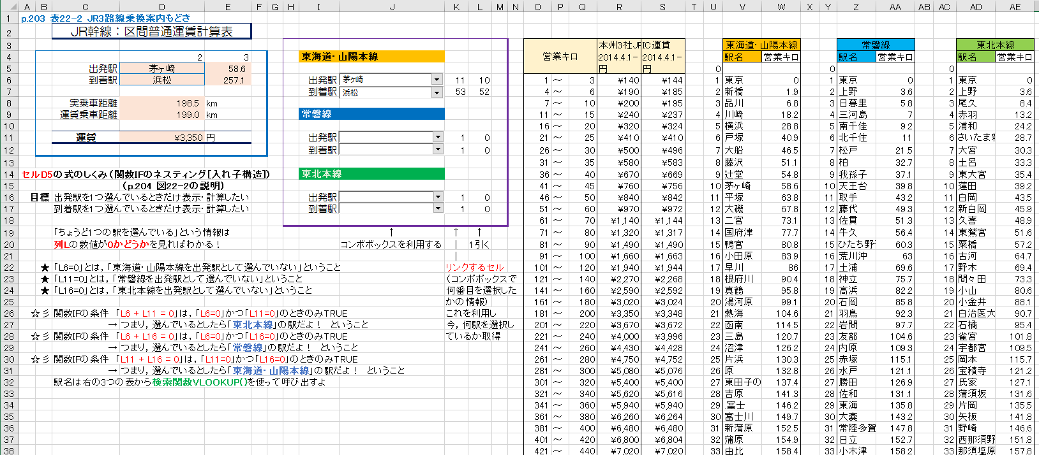The height and width of the screenshot is (455, 1039).
Task: Click the station cell 熱海
Action: coord(742,313)
